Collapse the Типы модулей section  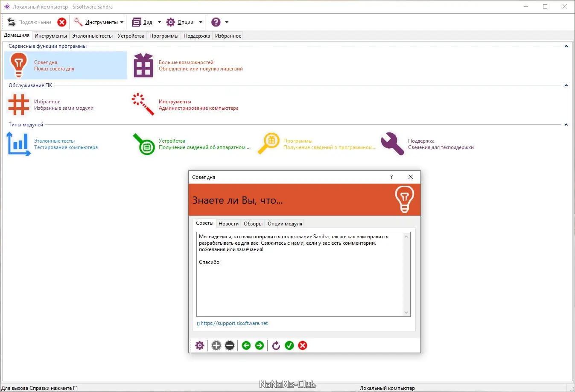pos(566,125)
